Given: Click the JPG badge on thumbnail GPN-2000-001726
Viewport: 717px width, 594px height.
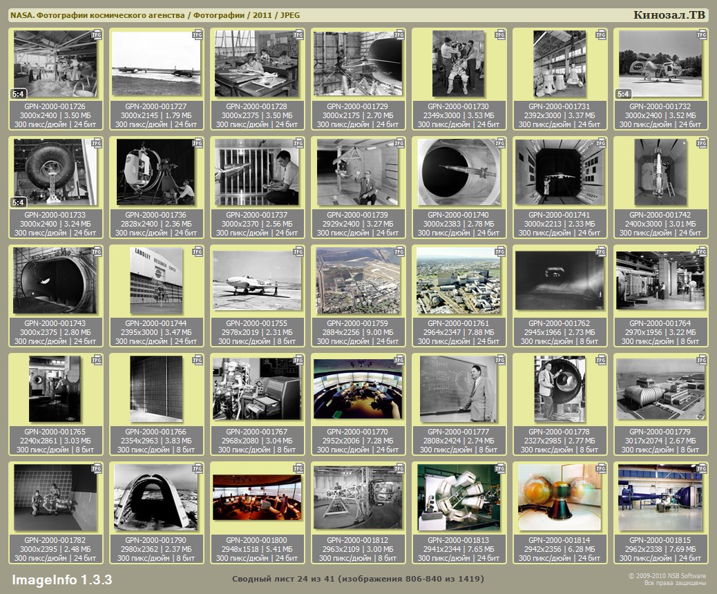Looking at the screenshot, I should (x=97, y=34).
